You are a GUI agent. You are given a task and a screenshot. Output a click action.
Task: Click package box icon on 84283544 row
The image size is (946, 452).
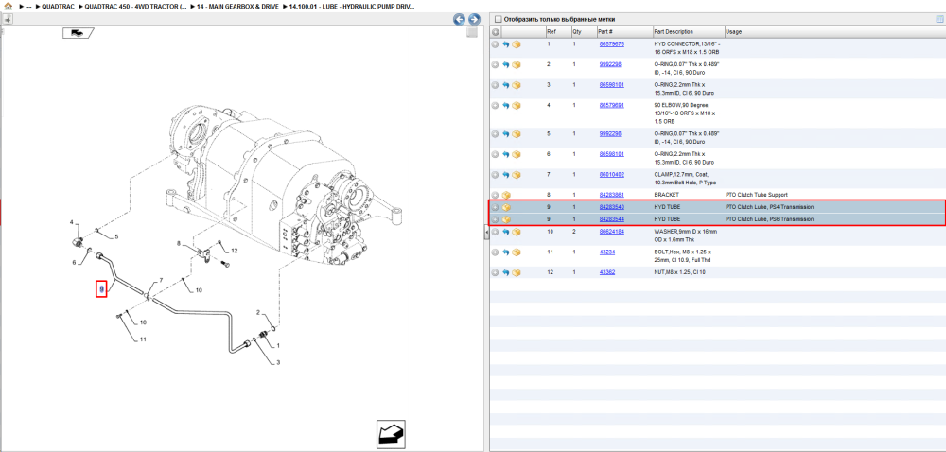[x=507, y=219]
